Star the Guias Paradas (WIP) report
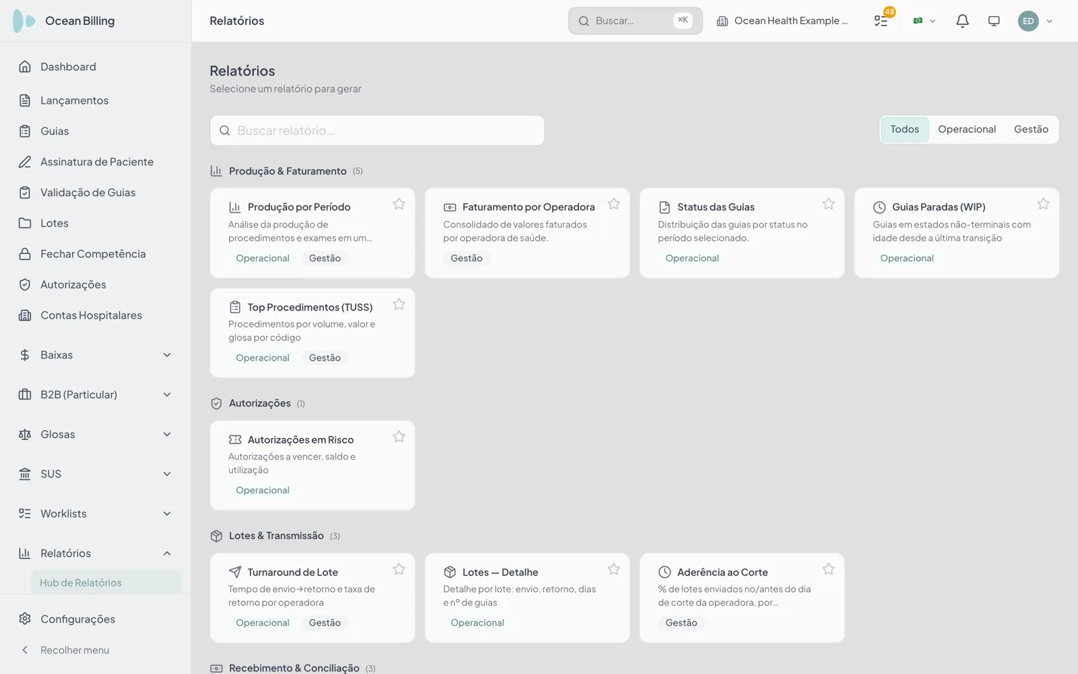The width and height of the screenshot is (1078, 674). coord(1044,204)
